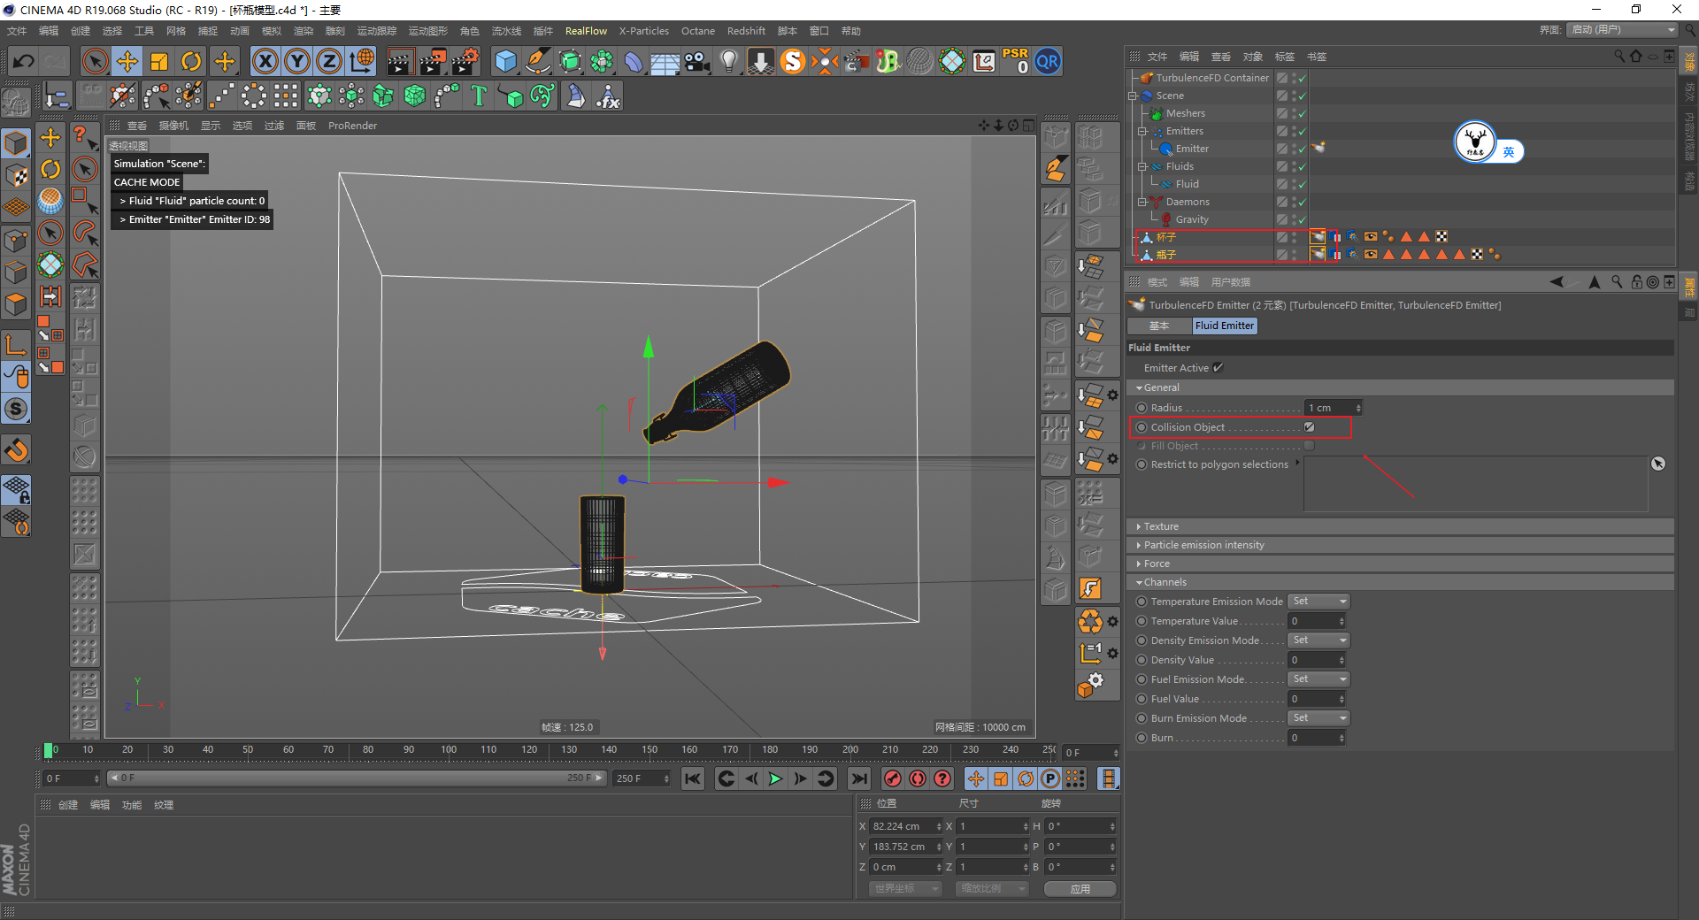Collapse the Scene tree node
The height and width of the screenshot is (920, 1699).
tap(1133, 96)
